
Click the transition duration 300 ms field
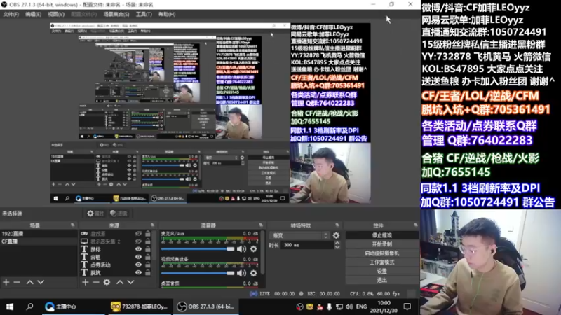(x=307, y=246)
